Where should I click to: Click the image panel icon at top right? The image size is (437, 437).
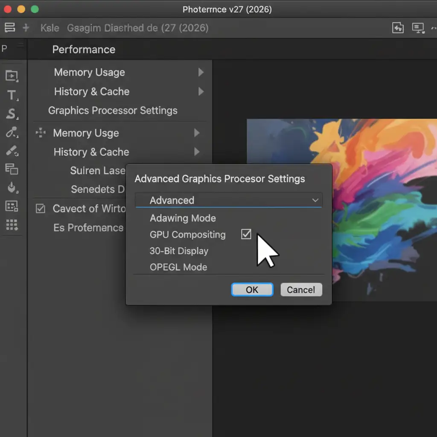pos(398,28)
